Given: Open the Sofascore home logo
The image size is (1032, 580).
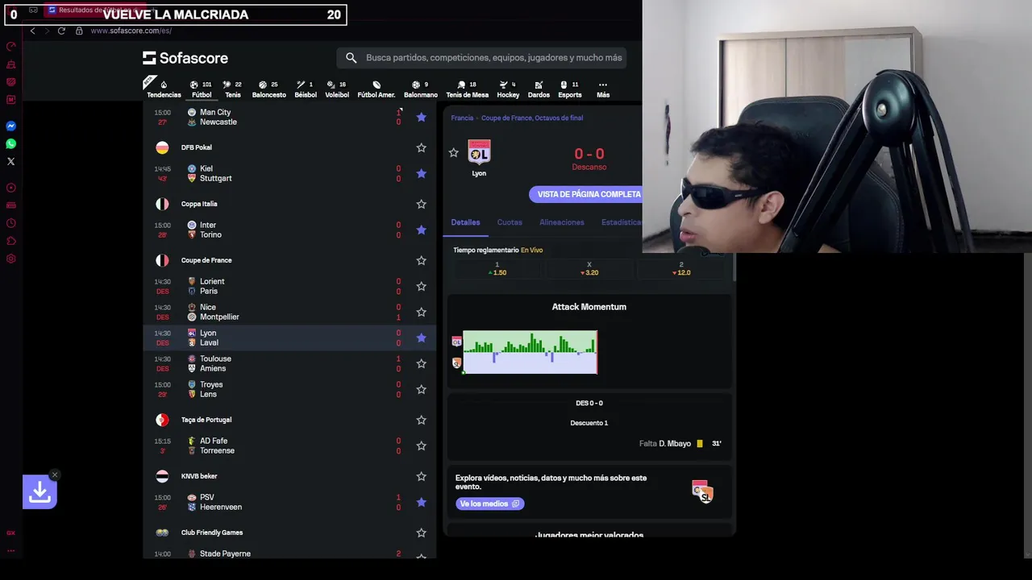Looking at the screenshot, I should [185, 58].
